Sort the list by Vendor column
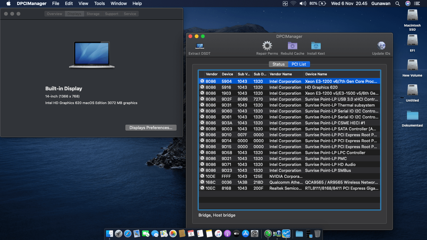Image resolution: width=427 pixels, height=240 pixels. [x=212, y=74]
